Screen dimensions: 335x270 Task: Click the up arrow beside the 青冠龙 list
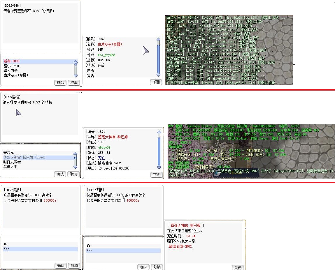pyautogui.click(x=76, y=154)
